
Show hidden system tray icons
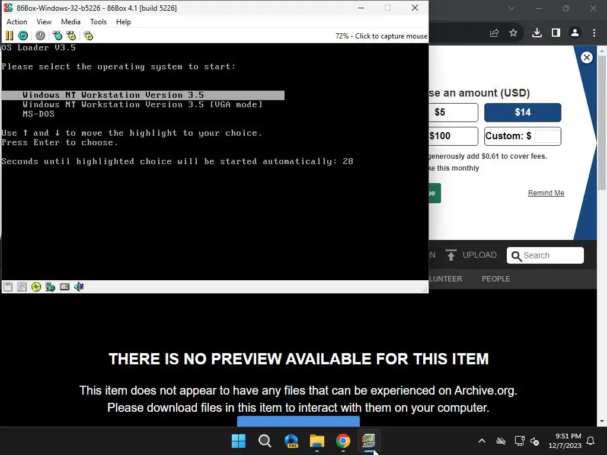click(x=482, y=441)
